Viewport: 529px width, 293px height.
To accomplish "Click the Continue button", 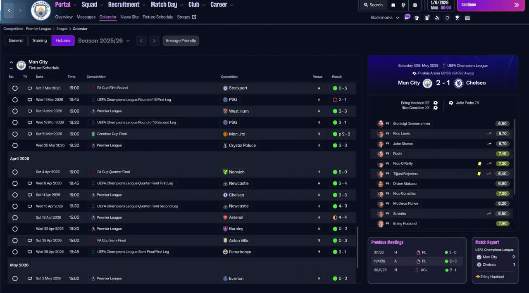I will (491, 5).
